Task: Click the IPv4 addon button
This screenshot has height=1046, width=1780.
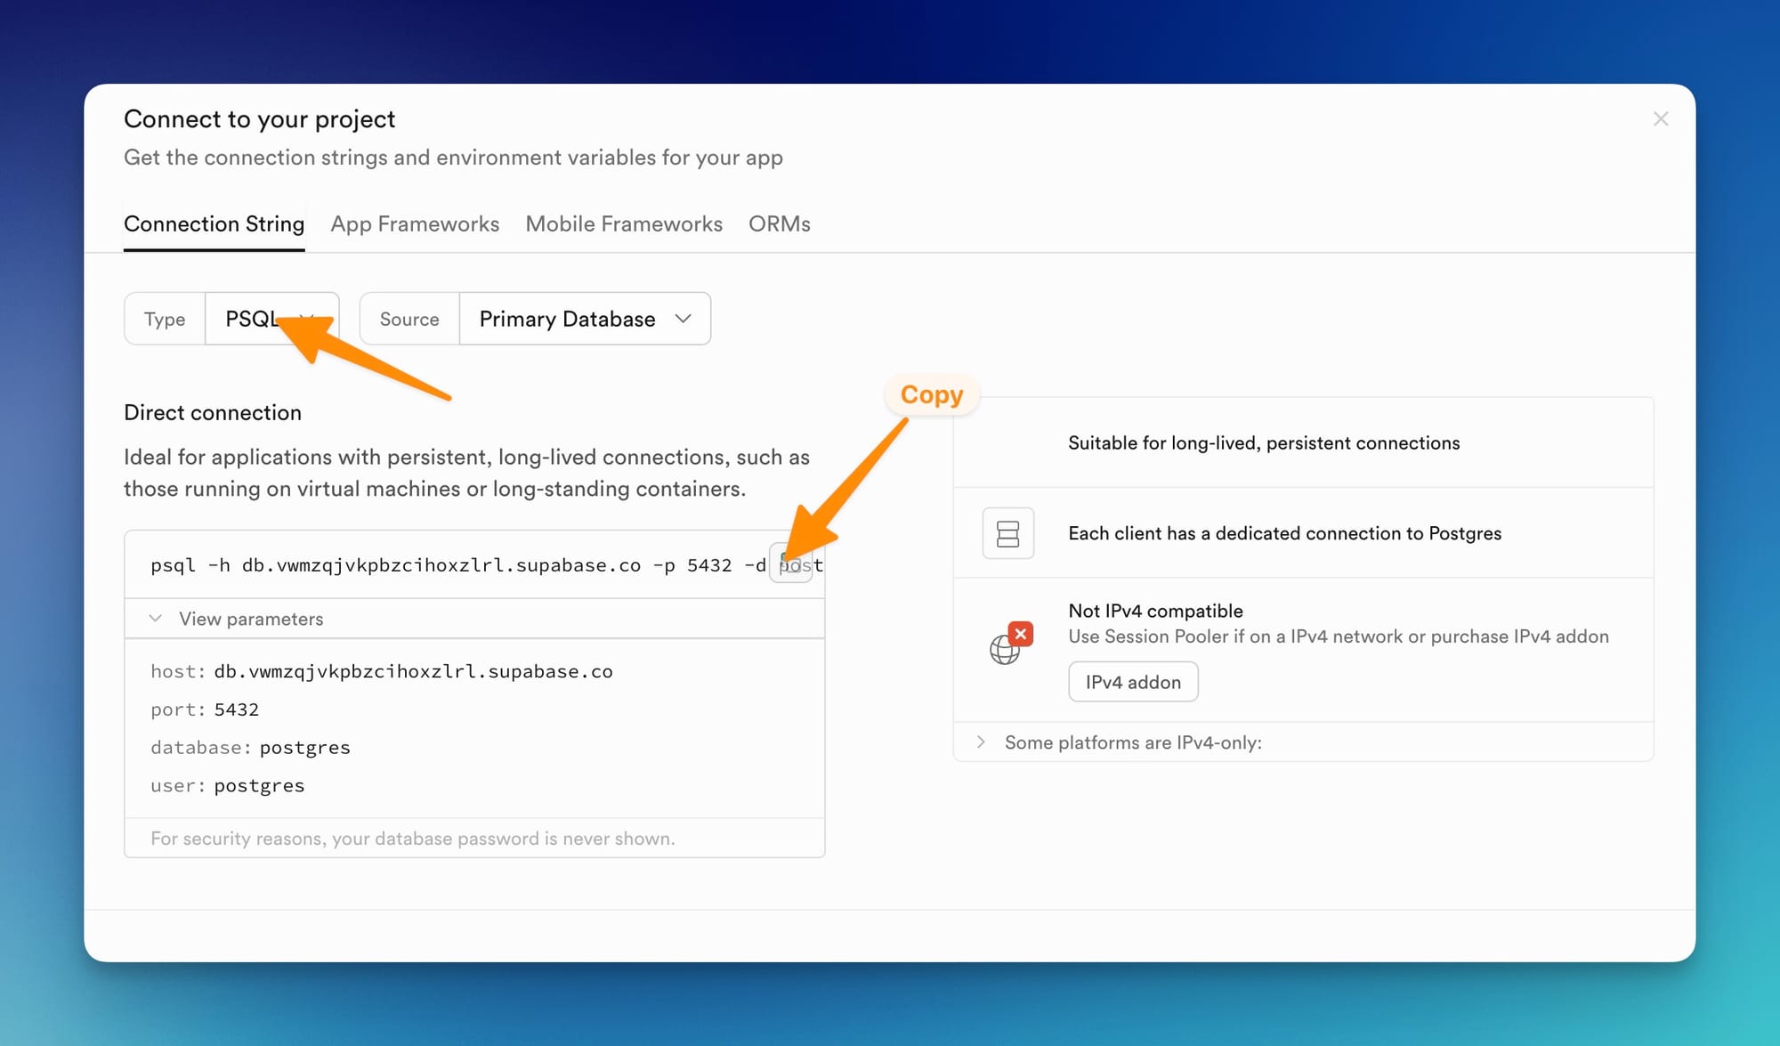Action: tap(1133, 682)
